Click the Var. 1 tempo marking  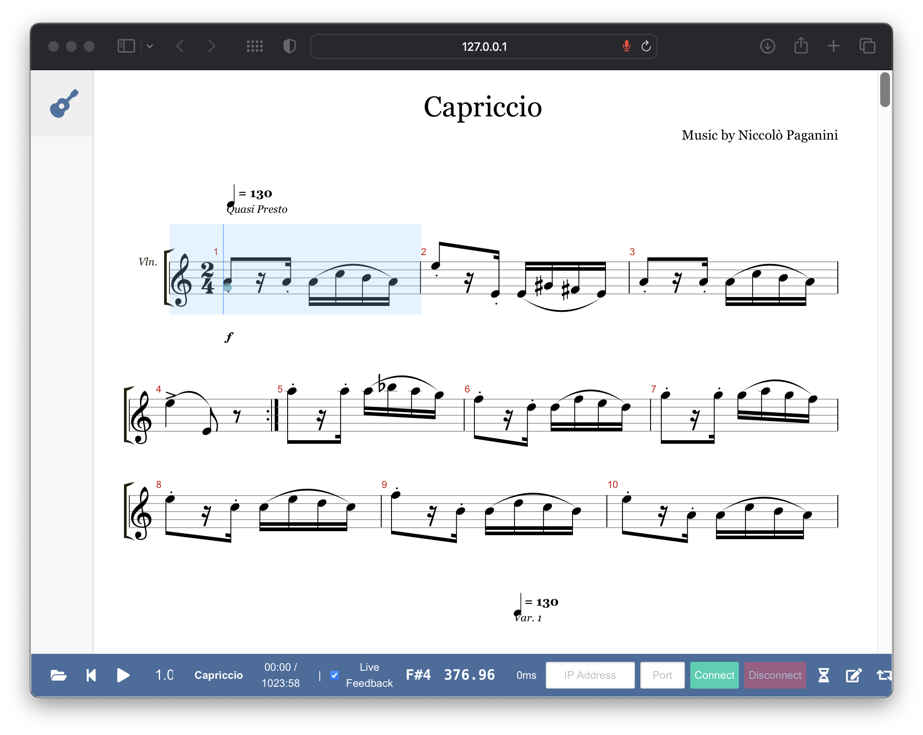(x=528, y=618)
